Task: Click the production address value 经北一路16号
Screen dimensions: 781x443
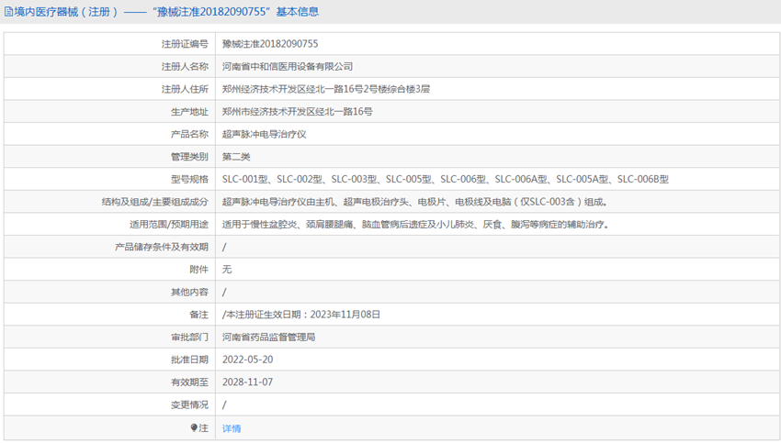Action: click(298, 112)
